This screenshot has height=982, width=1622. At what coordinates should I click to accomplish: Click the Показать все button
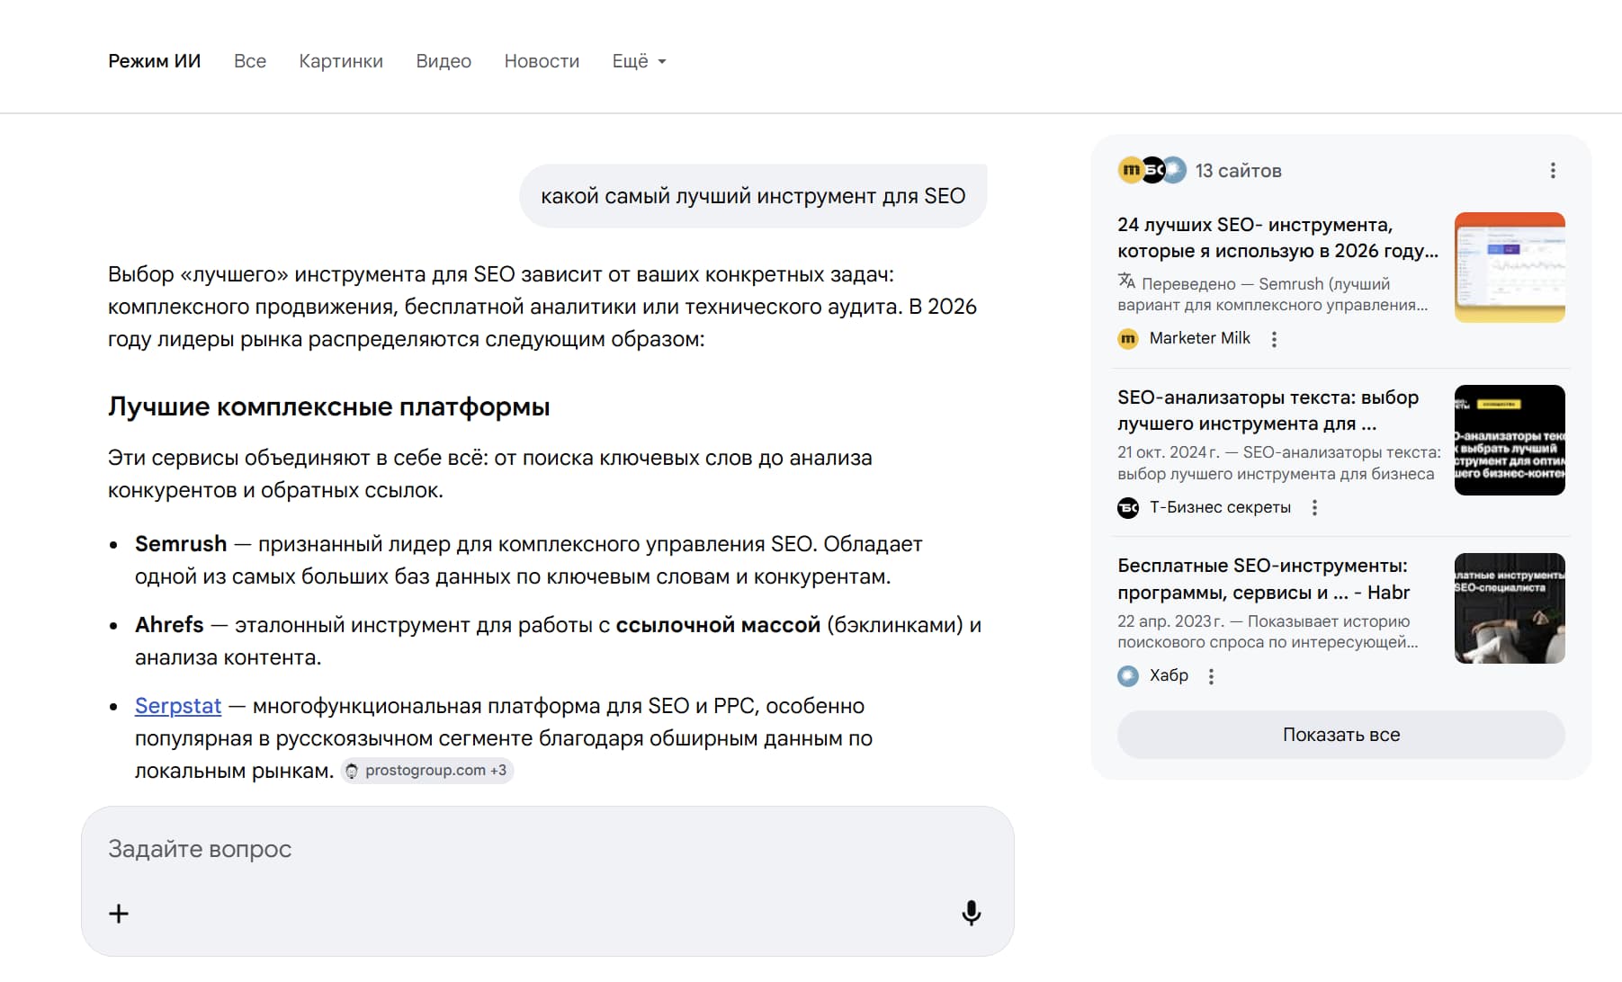(1340, 735)
